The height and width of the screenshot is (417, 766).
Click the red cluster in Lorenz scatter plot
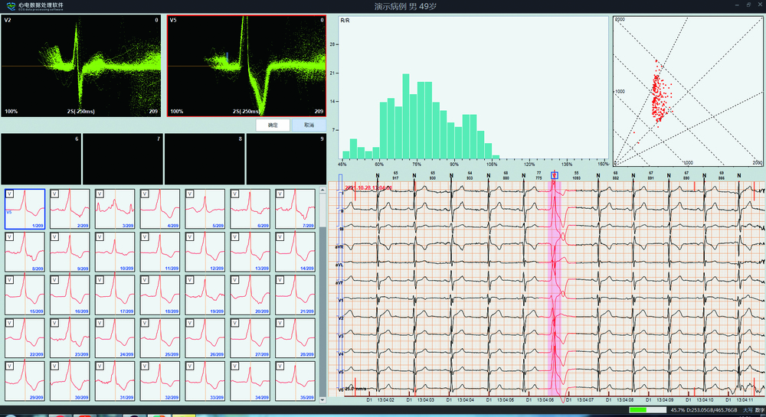click(x=658, y=96)
